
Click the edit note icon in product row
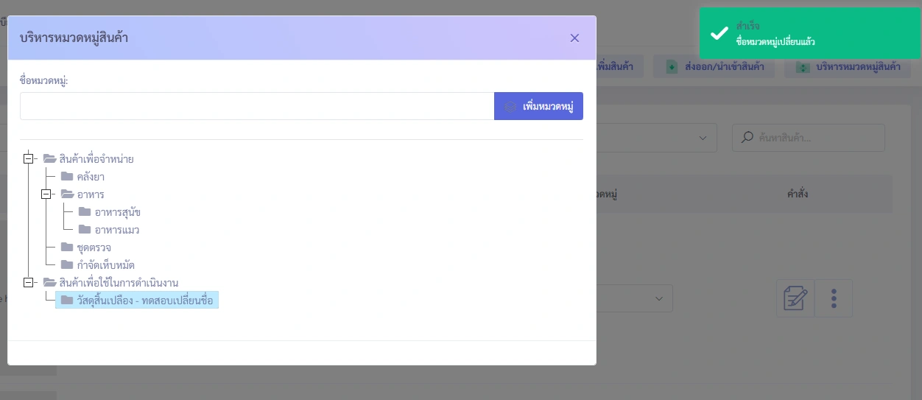pos(795,298)
